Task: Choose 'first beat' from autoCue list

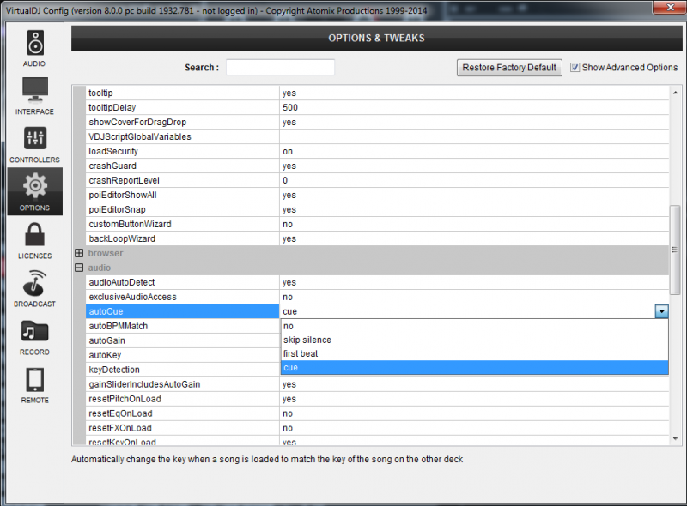Action: (x=301, y=353)
